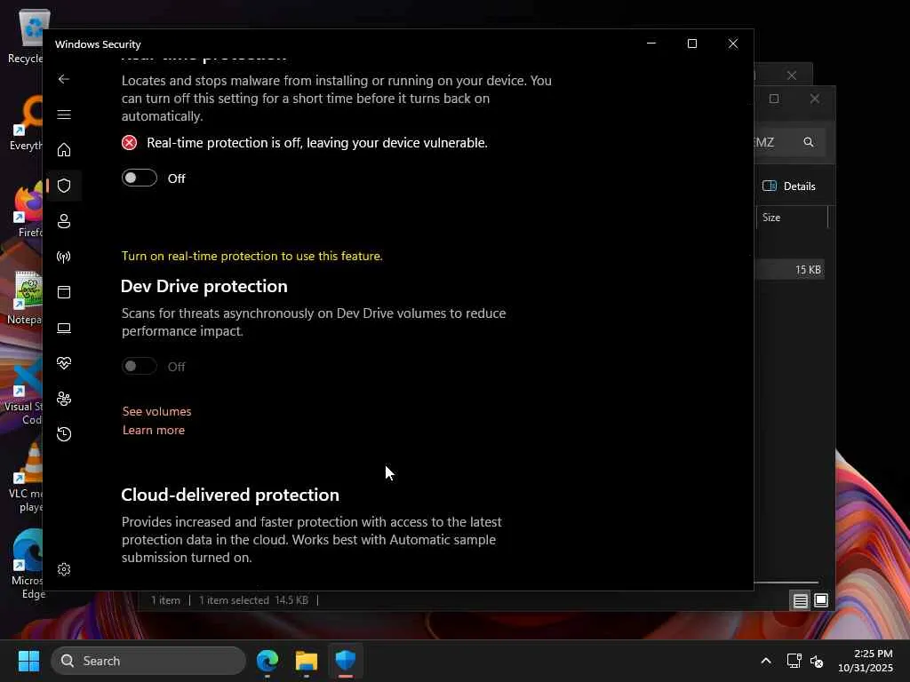Close the Windows Security window
Viewport: 910px width, 682px height.
733,44
